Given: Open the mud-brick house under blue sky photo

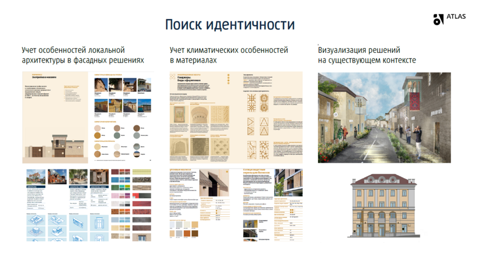Looking at the screenshot, I should click(x=101, y=85).
